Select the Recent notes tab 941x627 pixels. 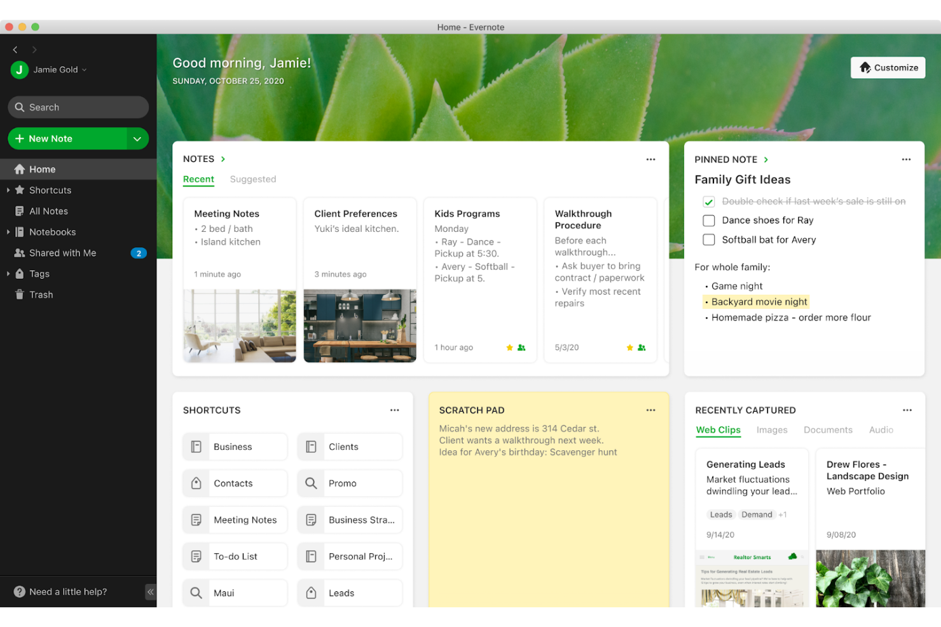coord(198,180)
